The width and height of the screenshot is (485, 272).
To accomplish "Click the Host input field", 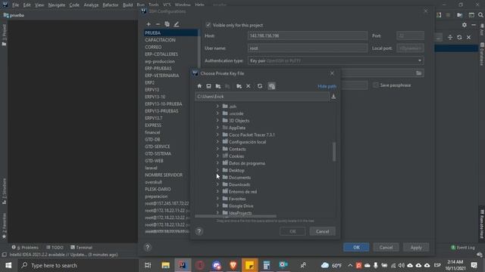I will click(x=308, y=36).
